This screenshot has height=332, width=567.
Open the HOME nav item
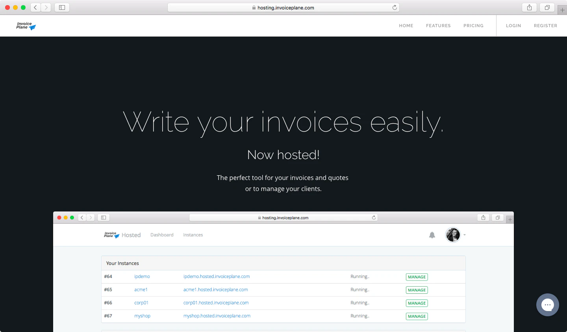[406, 26]
